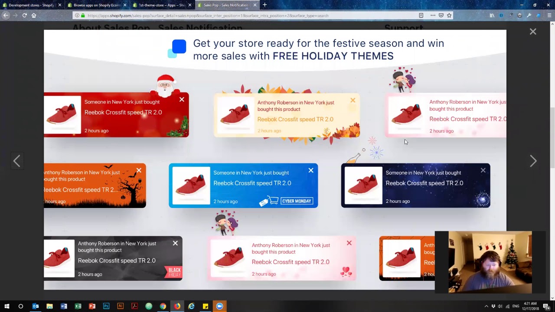Go to previous slide with left arrow
Image resolution: width=555 pixels, height=312 pixels.
click(x=16, y=161)
